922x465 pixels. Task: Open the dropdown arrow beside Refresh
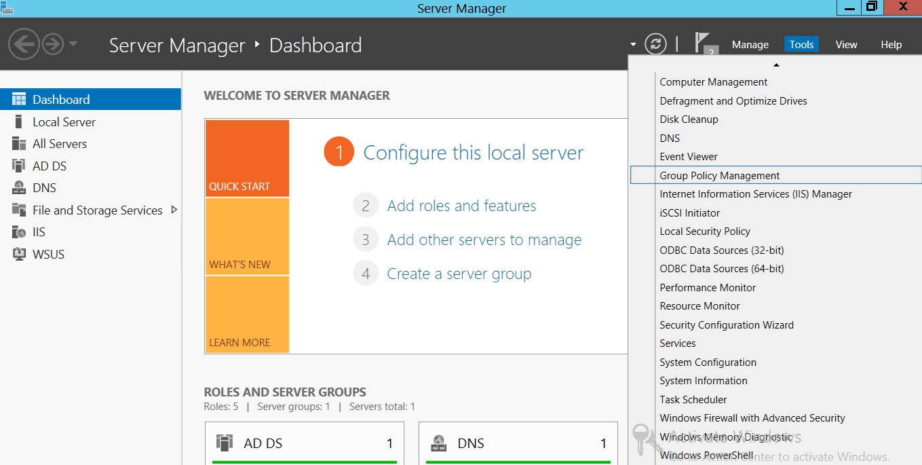pos(633,45)
